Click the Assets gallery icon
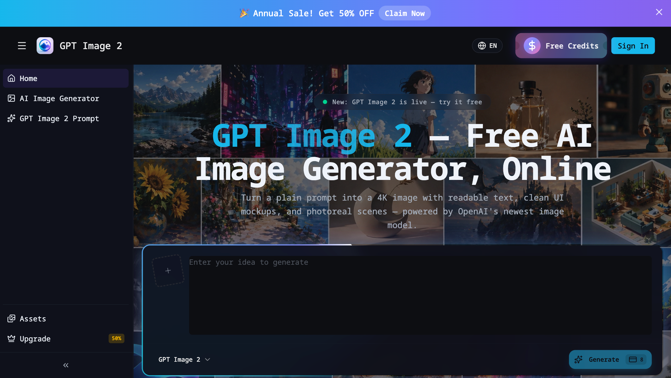The height and width of the screenshot is (378, 671). click(11, 319)
